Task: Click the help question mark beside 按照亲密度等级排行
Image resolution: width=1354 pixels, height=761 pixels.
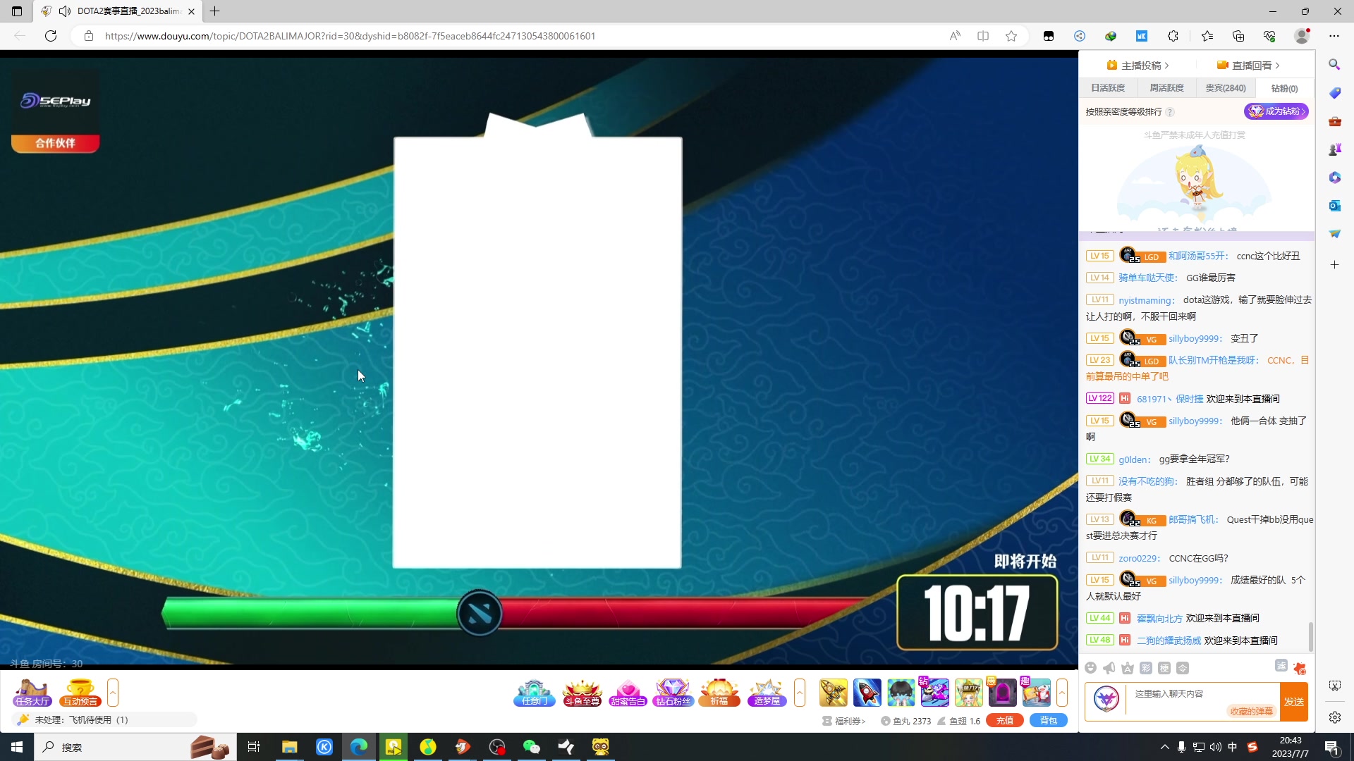Action: click(x=1170, y=112)
